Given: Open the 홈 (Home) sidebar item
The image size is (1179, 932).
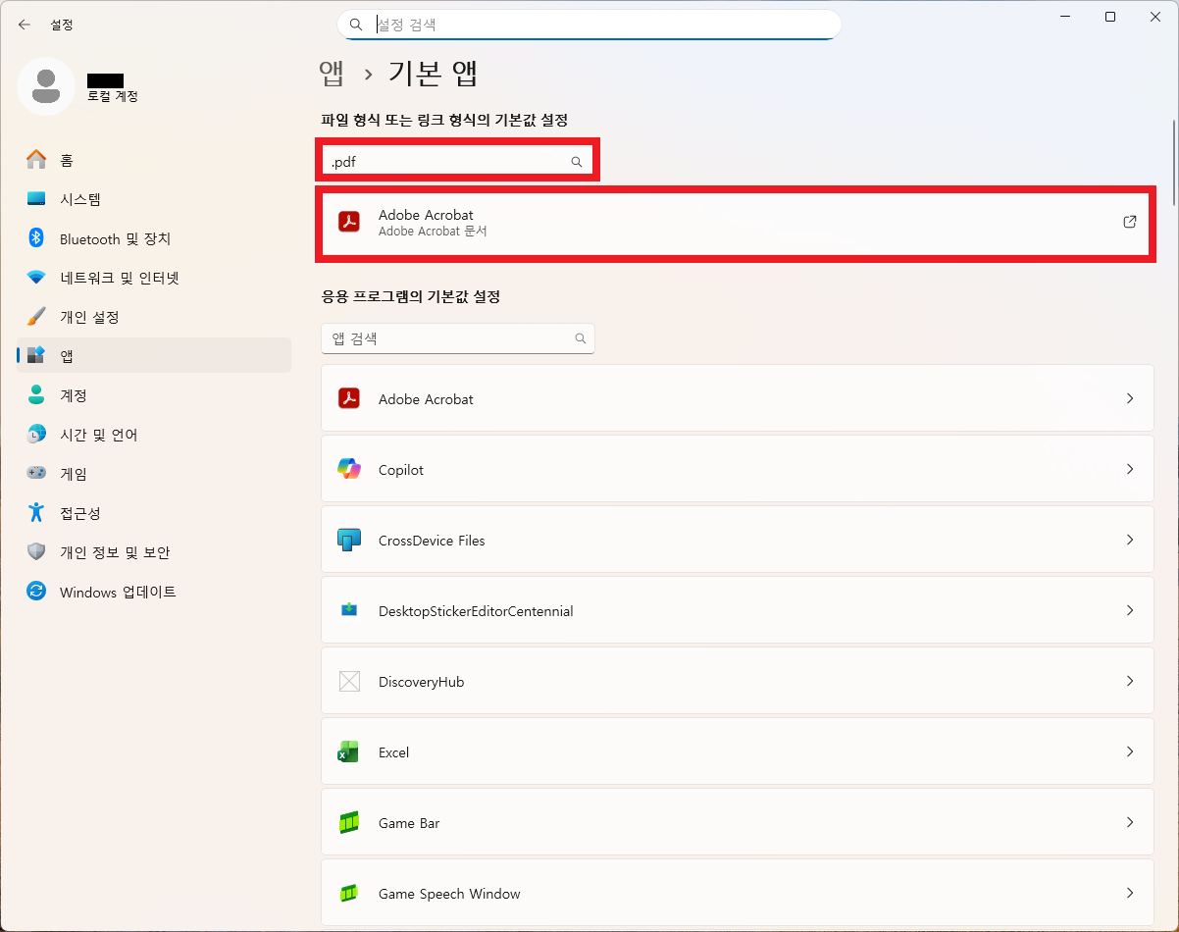Looking at the screenshot, I should click(154, 160).
